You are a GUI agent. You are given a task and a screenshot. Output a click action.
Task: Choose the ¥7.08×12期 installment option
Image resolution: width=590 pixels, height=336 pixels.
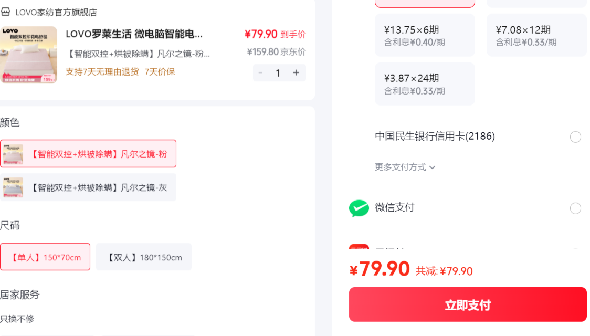point(536,35)
